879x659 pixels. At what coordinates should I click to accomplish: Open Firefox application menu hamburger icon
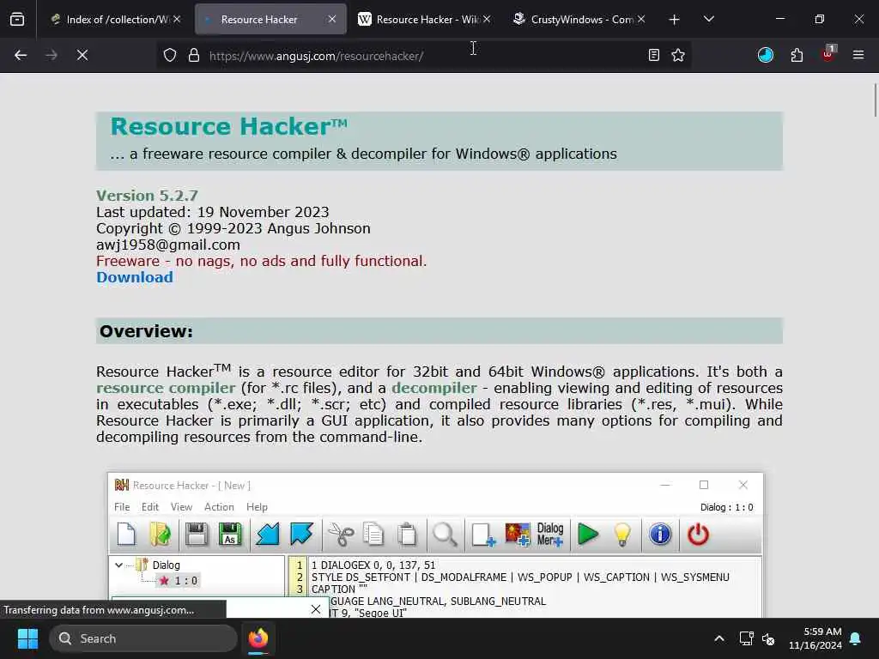[858, 55]
